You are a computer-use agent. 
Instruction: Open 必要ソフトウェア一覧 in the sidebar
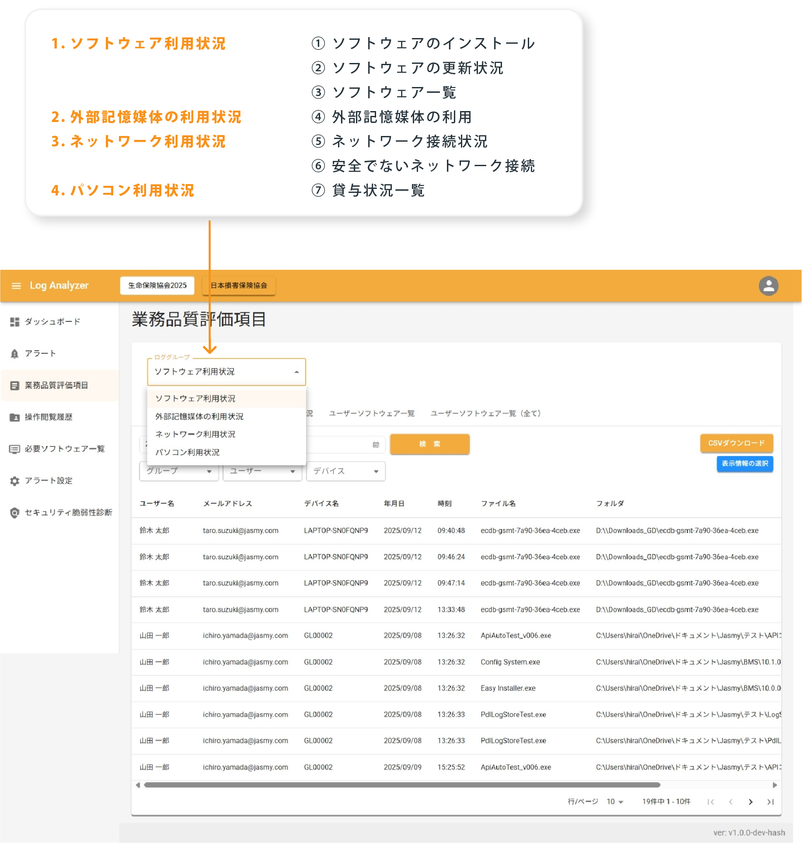(x=64, y=449)
